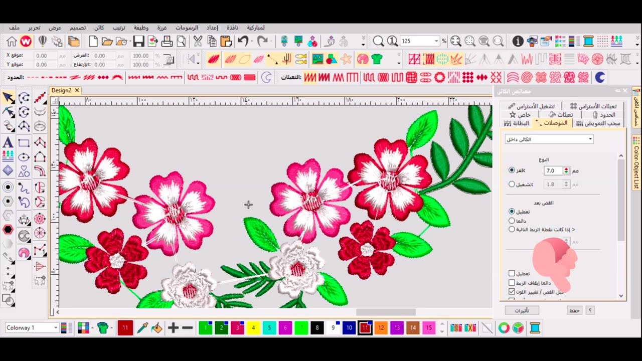
Task: Create a new blank design
Action: (93, 41)
